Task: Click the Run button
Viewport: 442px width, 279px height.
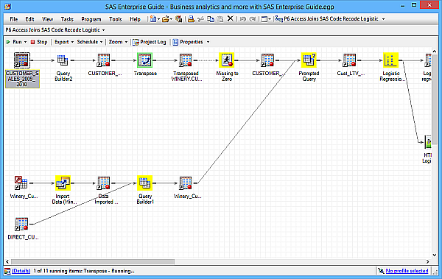Action: tap(14, 42)
